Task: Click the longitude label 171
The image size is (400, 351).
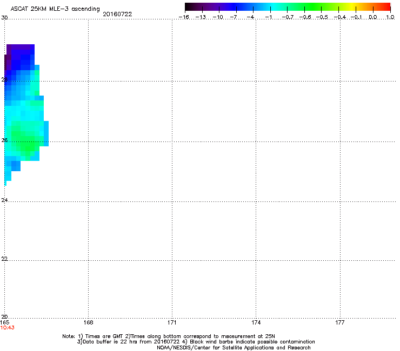Action: click(x=172, y=322)
